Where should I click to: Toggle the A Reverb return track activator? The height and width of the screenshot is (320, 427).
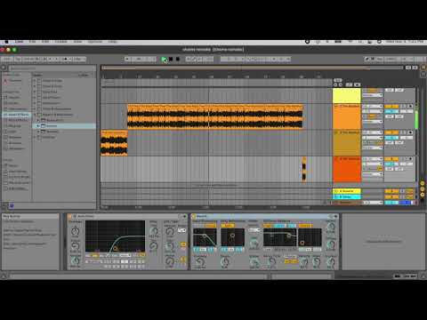[391, 191]
